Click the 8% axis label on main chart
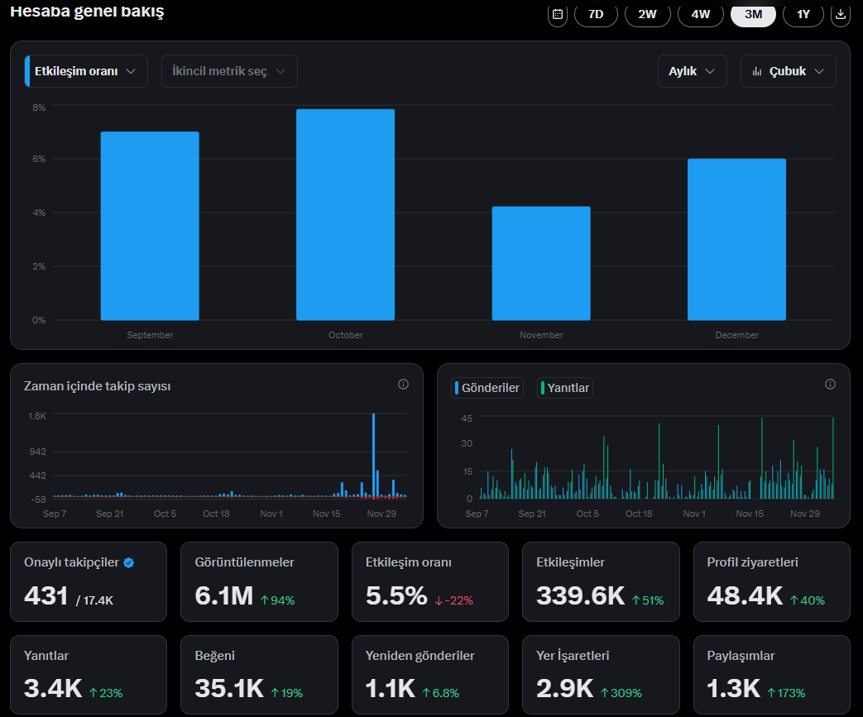The width and height of the screenshot is (863, 717). 39,108
